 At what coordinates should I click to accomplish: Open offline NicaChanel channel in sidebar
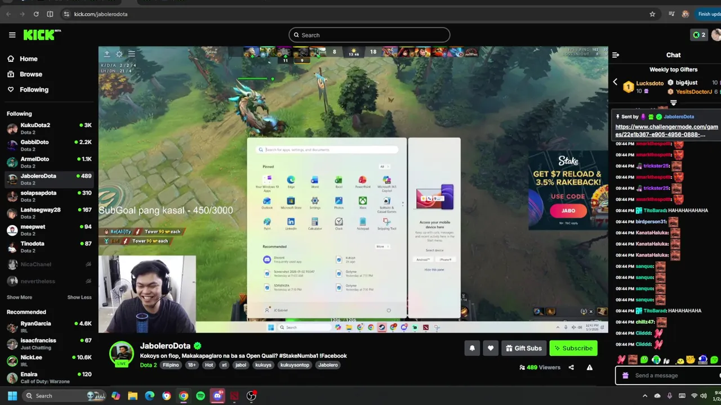coord(49,264)
